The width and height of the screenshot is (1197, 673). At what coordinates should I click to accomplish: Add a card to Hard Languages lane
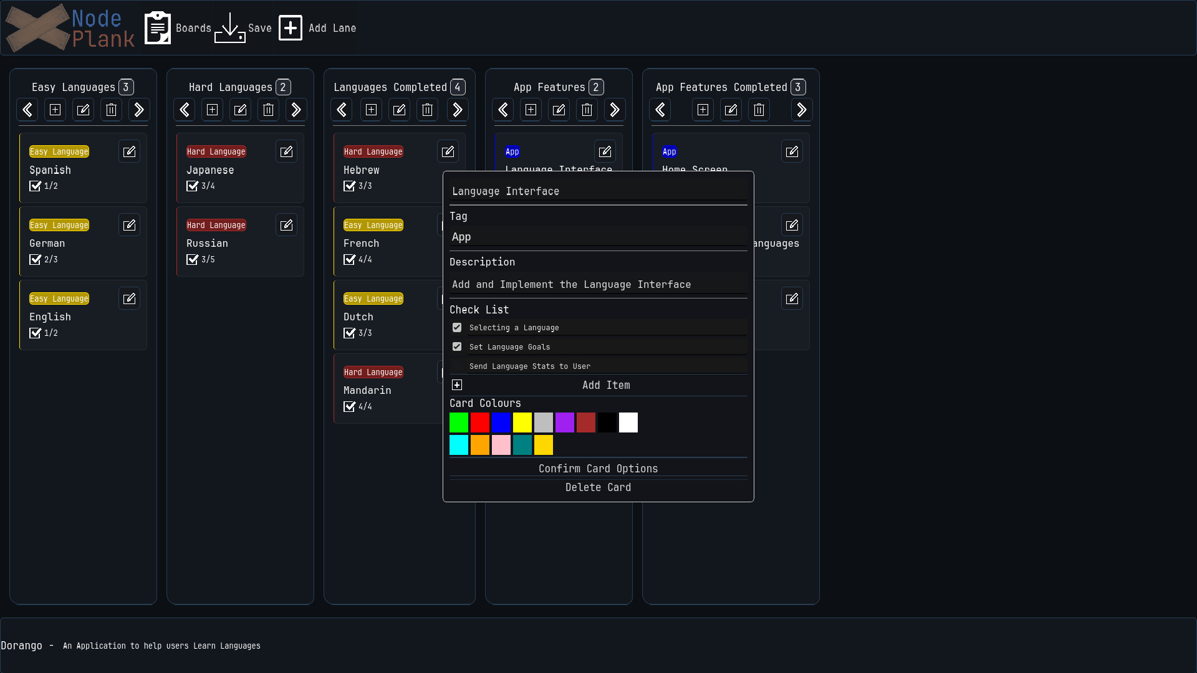pyautogui.click(x=213, y=110)
